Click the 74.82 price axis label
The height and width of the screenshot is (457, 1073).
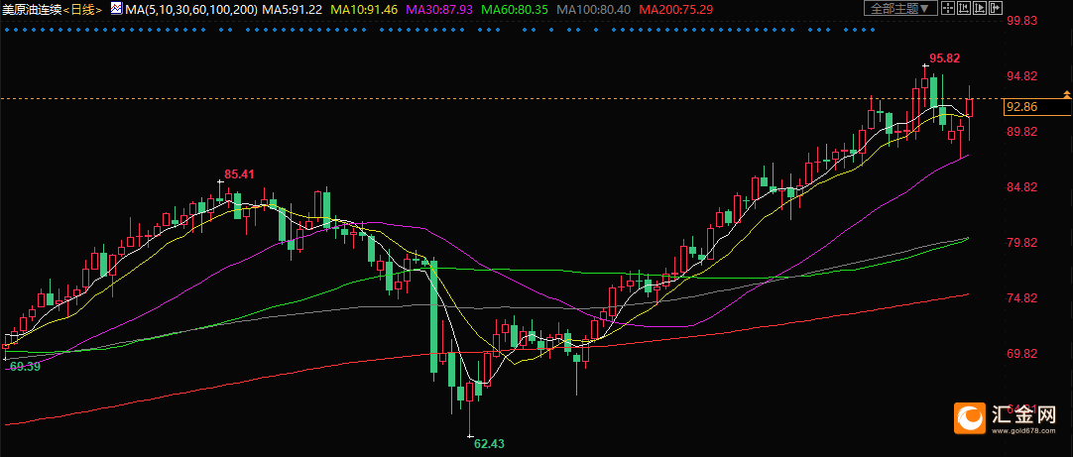click(1022, 297)
